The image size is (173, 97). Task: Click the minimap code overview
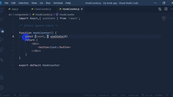pos(164,18)
